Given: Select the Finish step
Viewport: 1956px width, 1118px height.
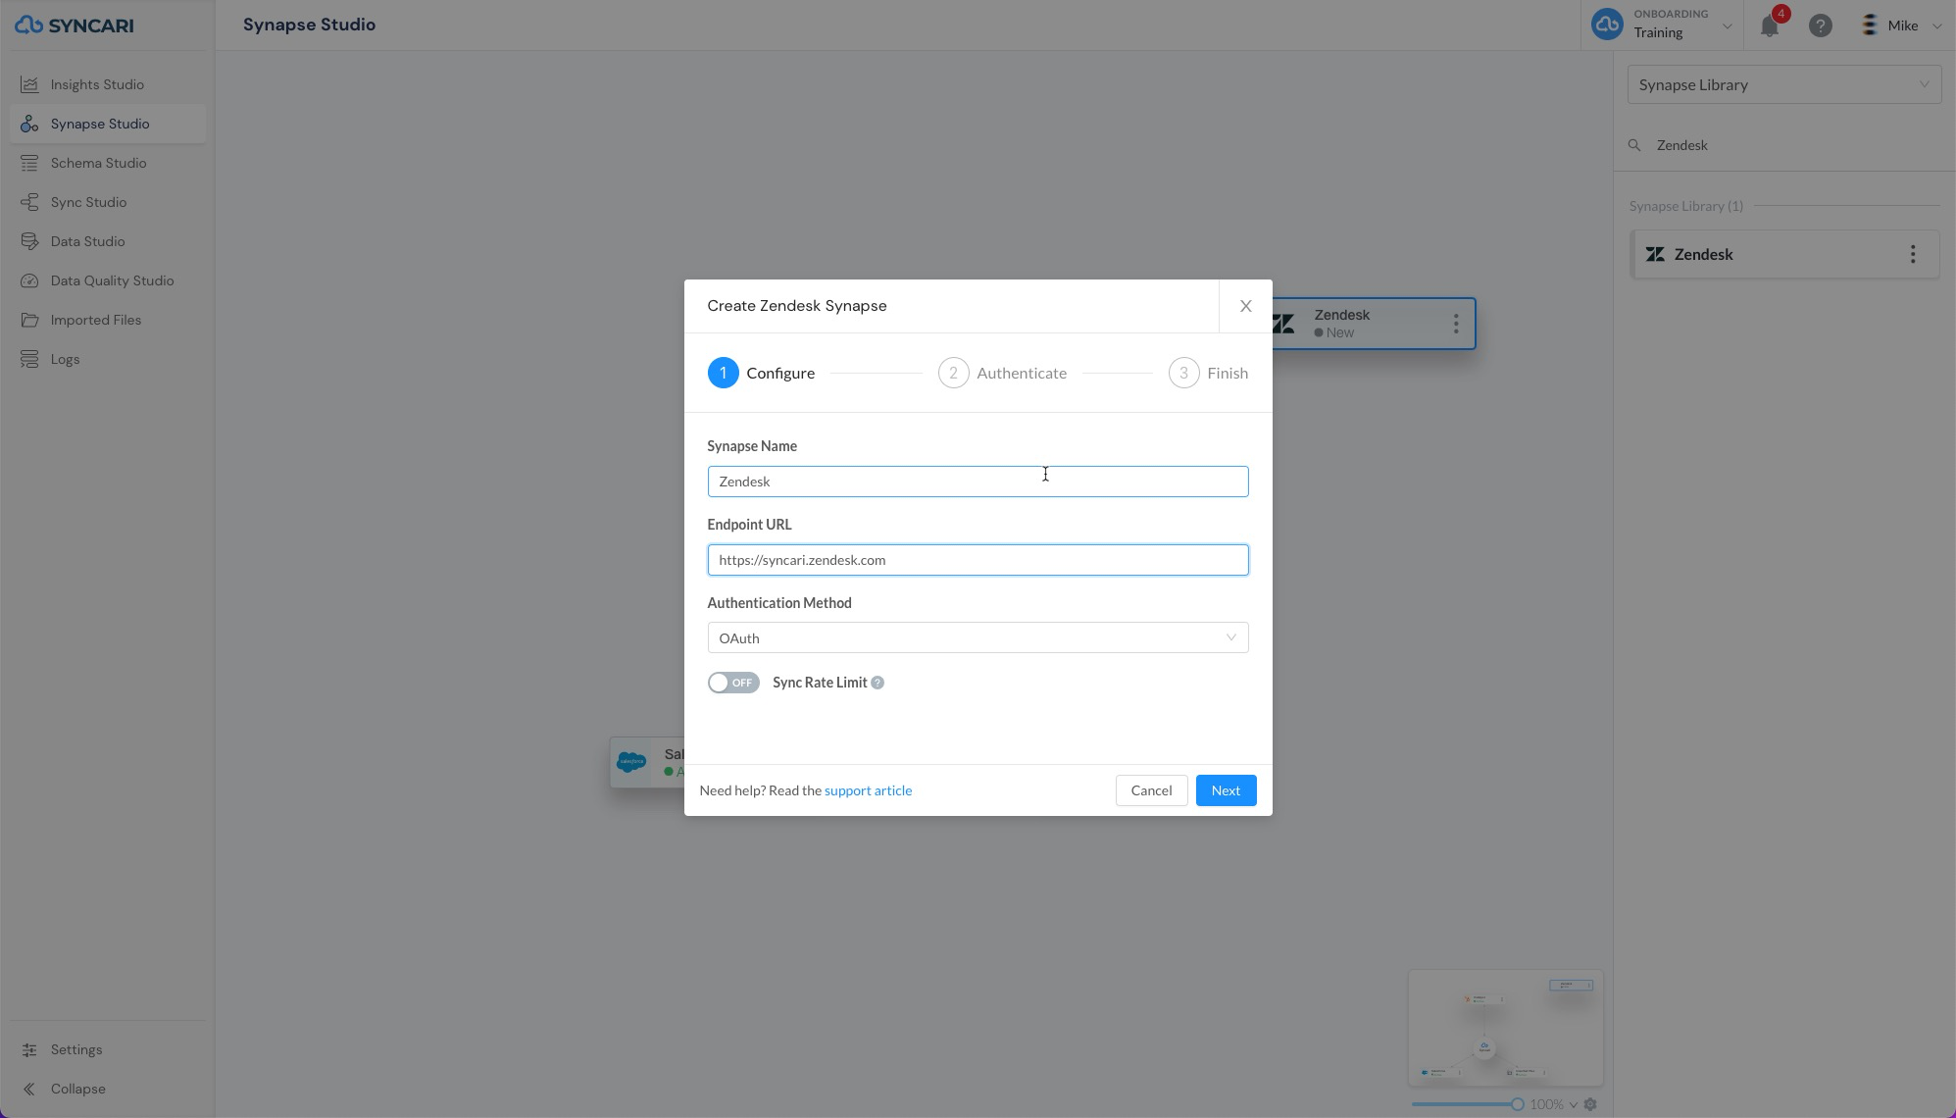Looking at the screenshot, I should pos(1208,373).
